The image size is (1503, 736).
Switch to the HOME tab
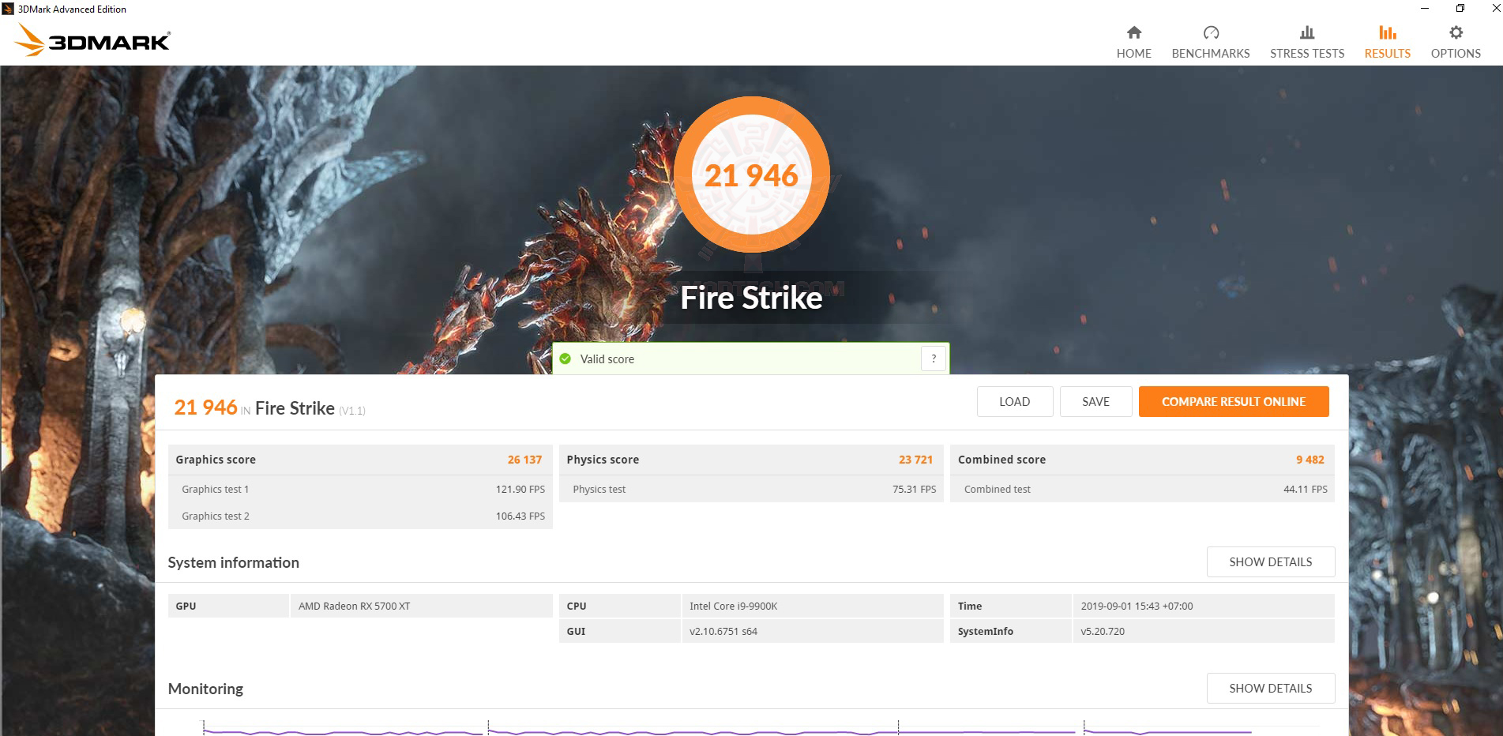coord(1133,43)
